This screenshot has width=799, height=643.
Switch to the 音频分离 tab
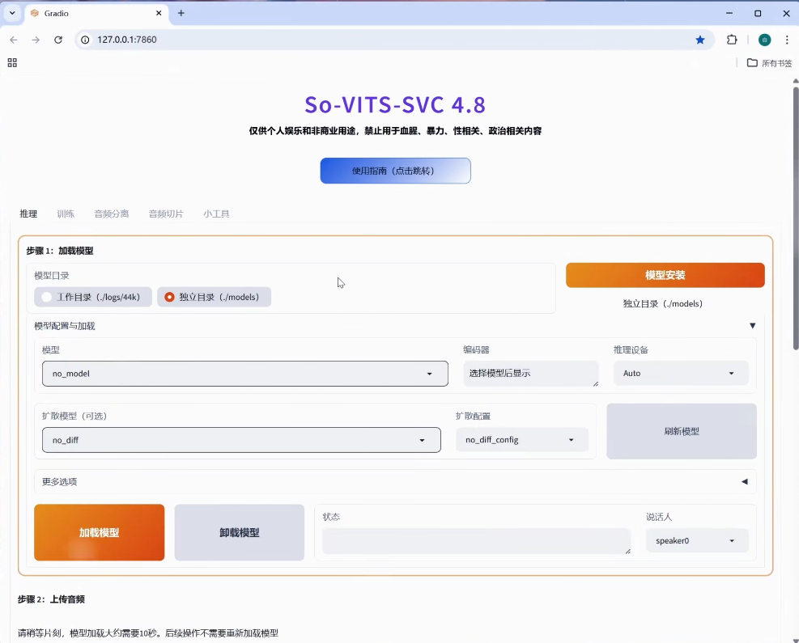pyautogui.click(x=112, y=214)
